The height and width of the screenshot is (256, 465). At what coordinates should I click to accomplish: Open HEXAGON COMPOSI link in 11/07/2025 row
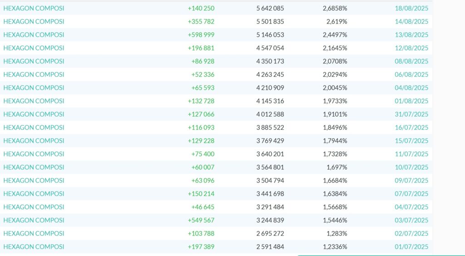tap(34, 154)
